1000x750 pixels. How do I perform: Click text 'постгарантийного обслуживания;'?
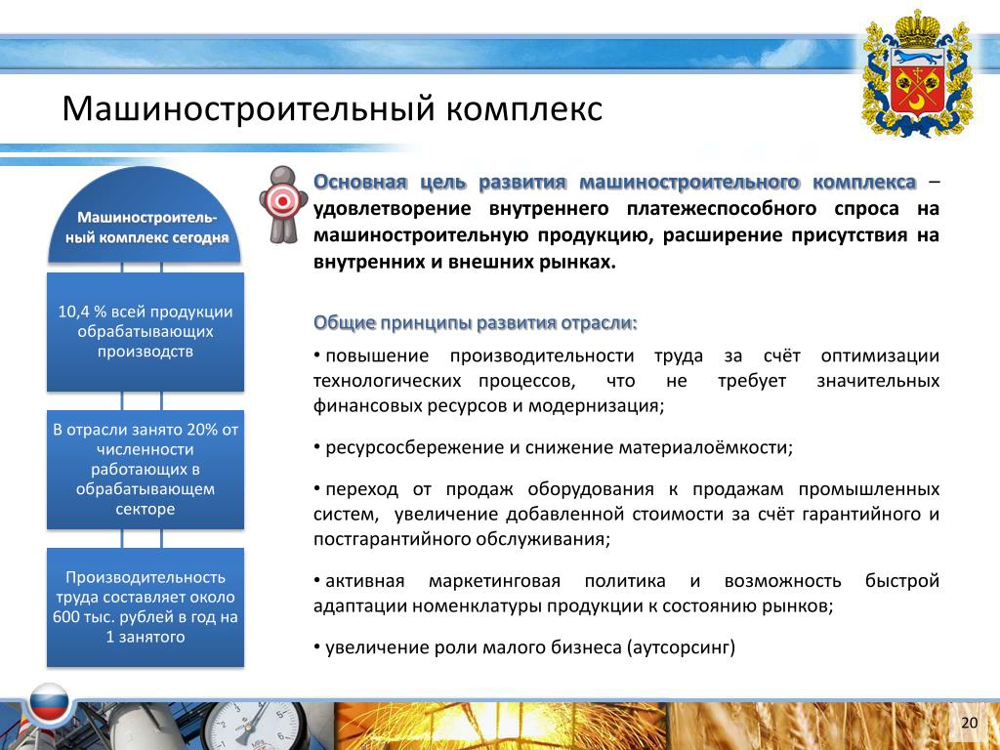[x=462, y=539]
